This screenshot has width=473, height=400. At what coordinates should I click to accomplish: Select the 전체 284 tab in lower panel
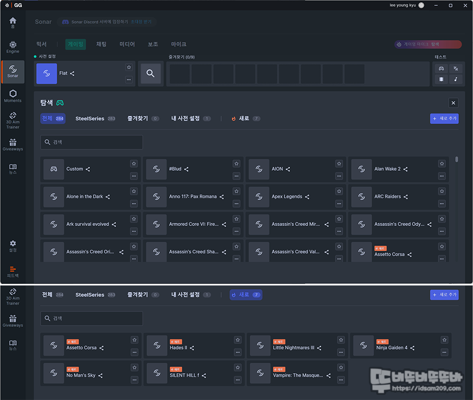tap(53, 295)
